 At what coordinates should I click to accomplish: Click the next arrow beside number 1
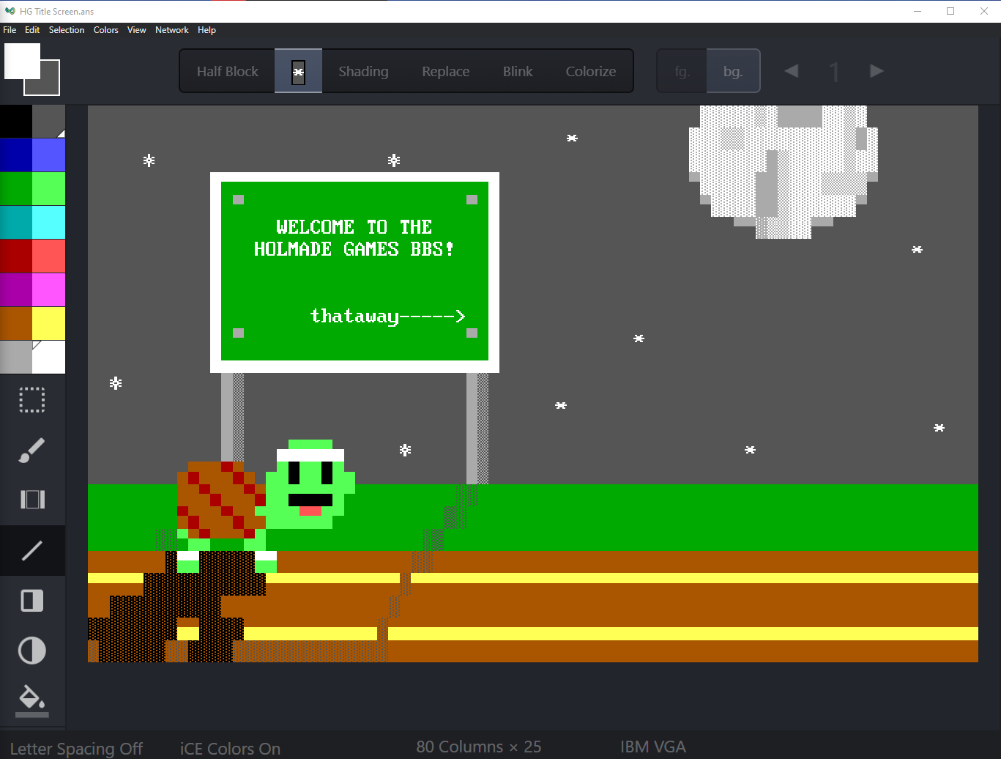pyautogui.click(x=877, y=71)
